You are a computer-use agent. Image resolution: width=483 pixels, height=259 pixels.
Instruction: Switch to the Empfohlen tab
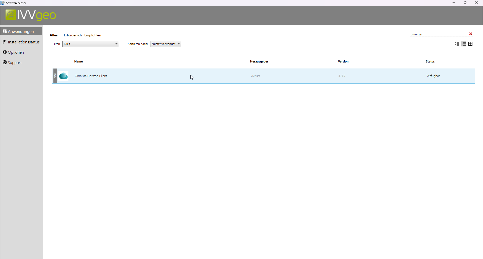click(93, 35)
